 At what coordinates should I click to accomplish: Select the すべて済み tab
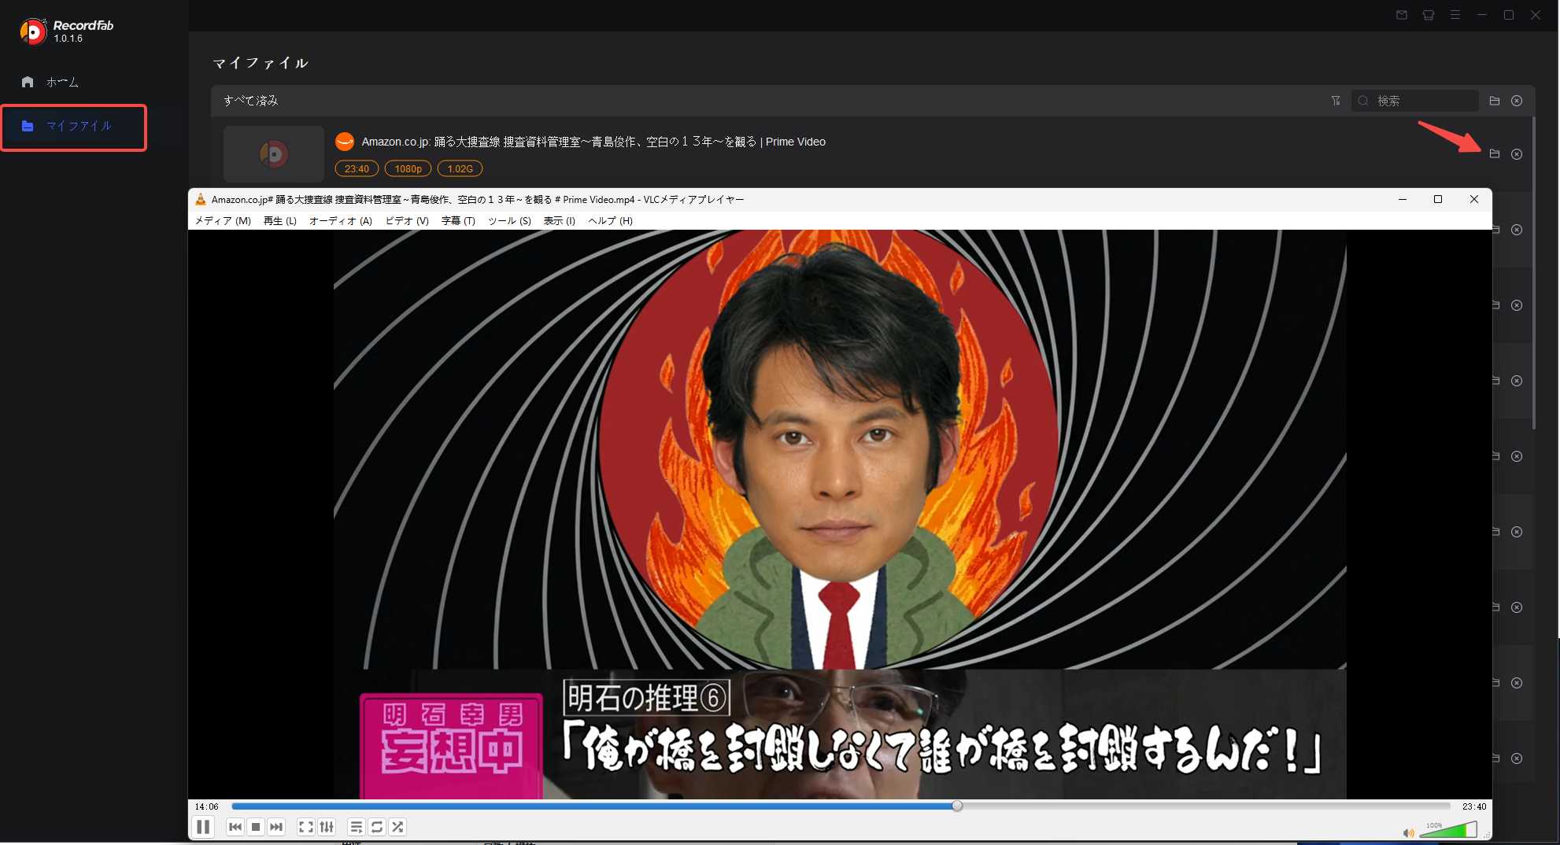[251, 101]
